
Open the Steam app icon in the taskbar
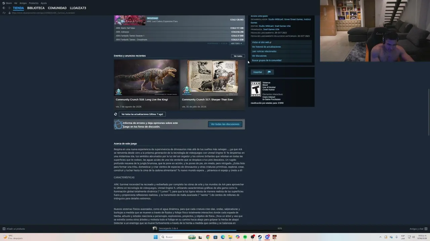point(260,237)
